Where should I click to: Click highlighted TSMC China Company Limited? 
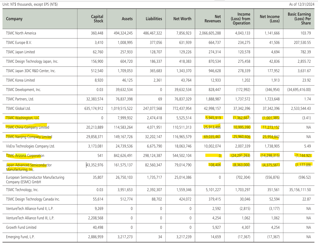pos(27,127)
